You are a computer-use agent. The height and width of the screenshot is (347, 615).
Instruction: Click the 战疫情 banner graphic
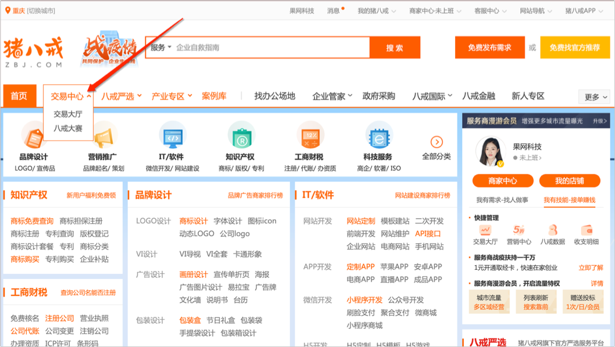(109, 48)
